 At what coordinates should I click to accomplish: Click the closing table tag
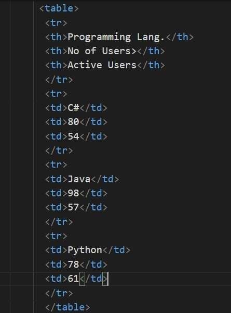pyautogui.click(x=67, y=307)
